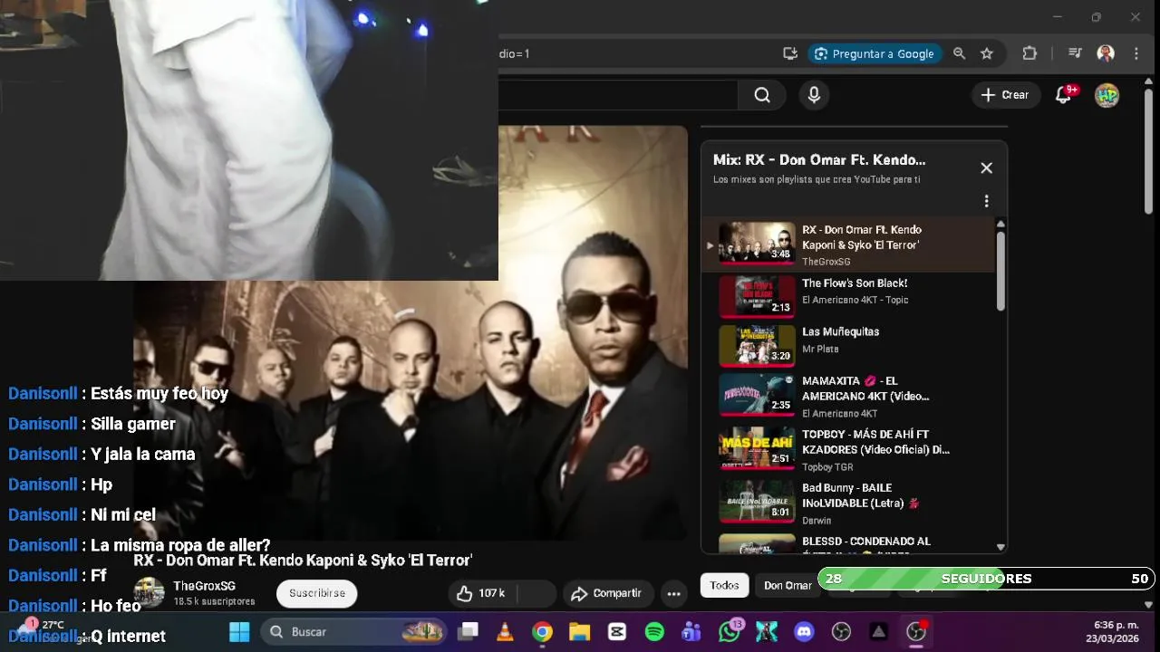
Task: Open the Chrome extensions puzzle icon
Action: [1029, 53]
